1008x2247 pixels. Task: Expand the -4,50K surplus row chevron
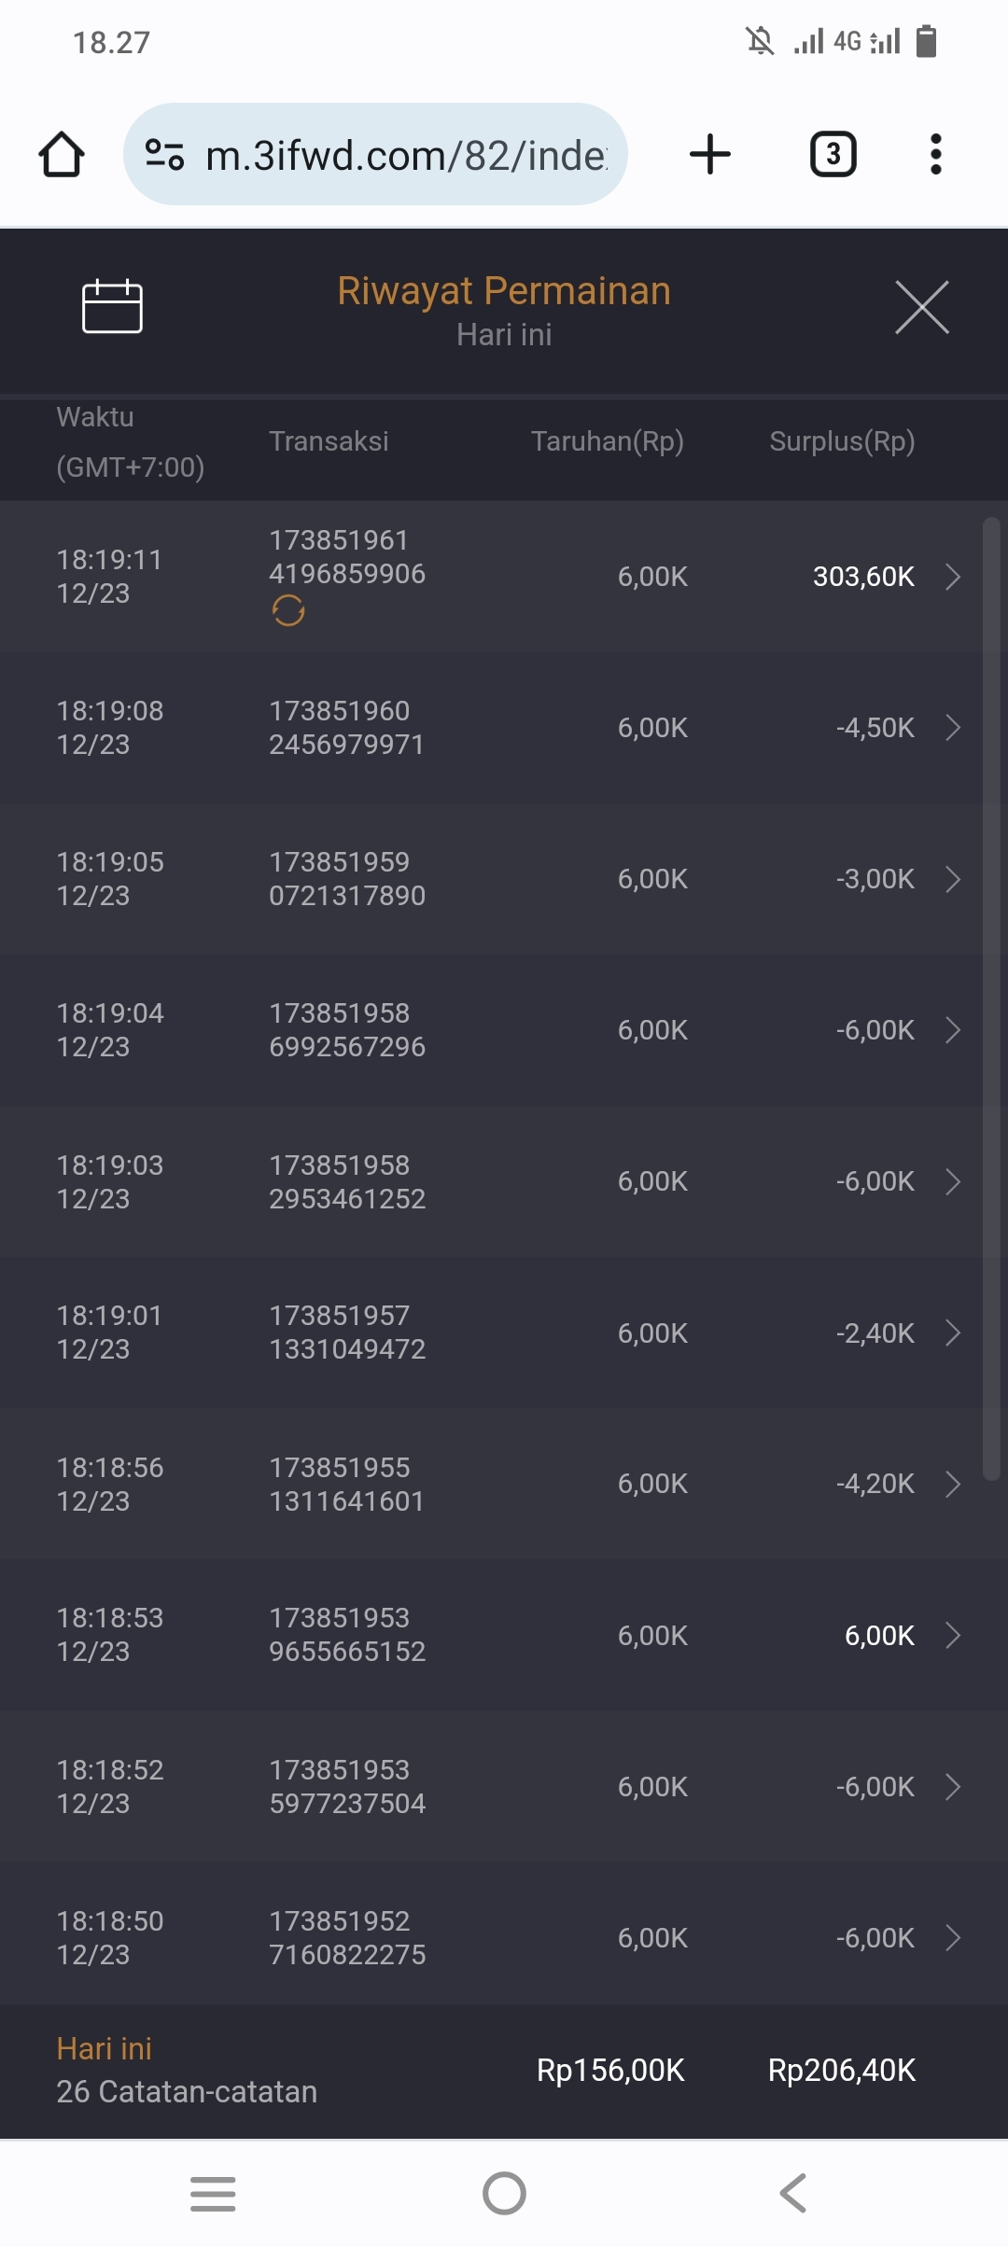[952, 728]
